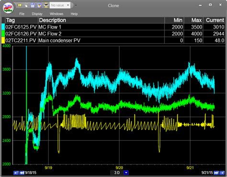
Task: Click the '3 D' time span field
Action: [x=117, y=173]
